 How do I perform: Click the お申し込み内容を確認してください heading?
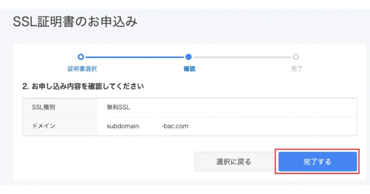coord(87,87)
